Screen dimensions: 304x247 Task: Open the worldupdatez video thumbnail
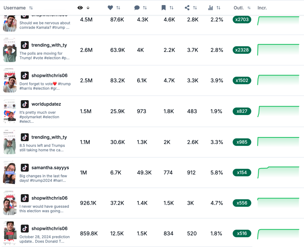click(x=9, y=111)
